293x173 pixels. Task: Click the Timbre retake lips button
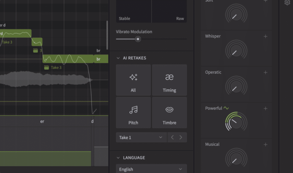click(169, 112)
